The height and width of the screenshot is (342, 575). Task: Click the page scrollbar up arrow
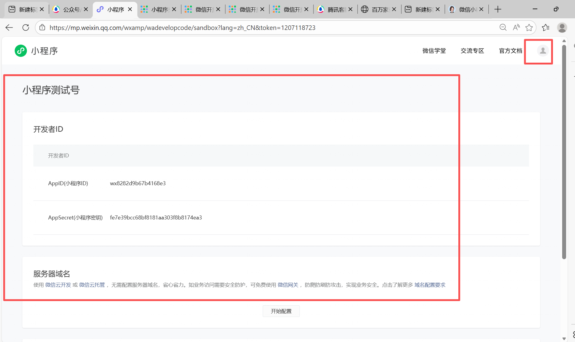pyautogui.click(x=564, y=41)
